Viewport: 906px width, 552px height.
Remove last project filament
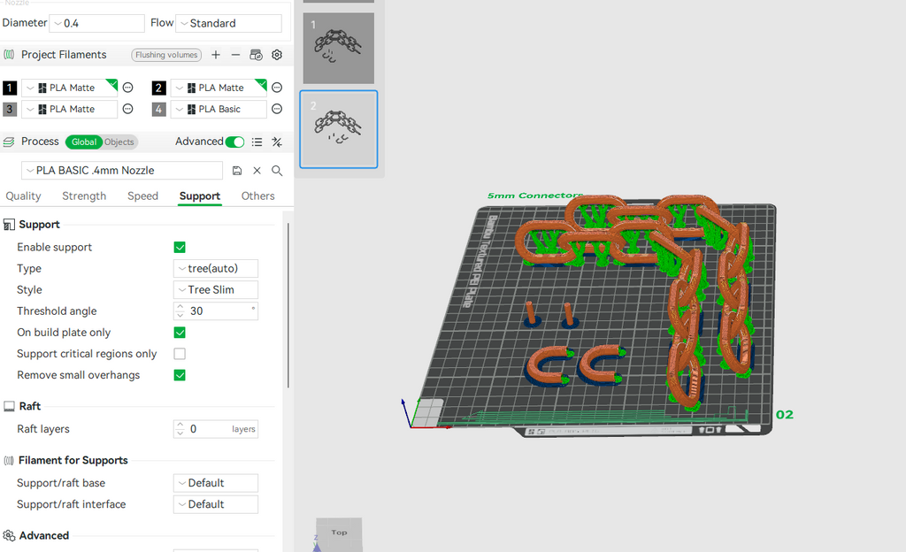click(235, 55)
